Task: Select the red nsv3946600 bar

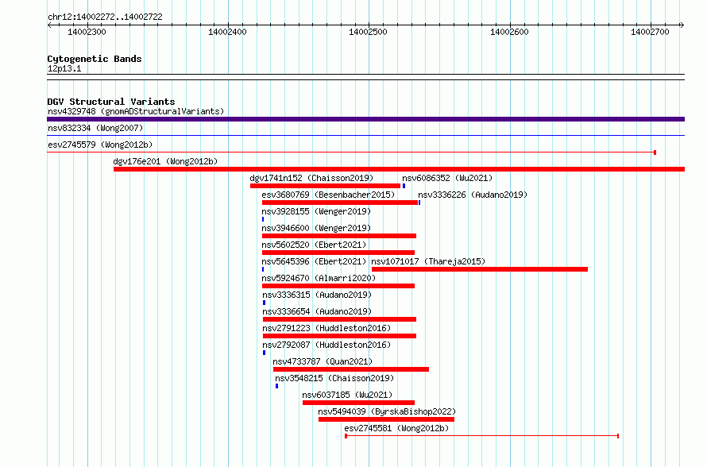Action: point(339,236)
